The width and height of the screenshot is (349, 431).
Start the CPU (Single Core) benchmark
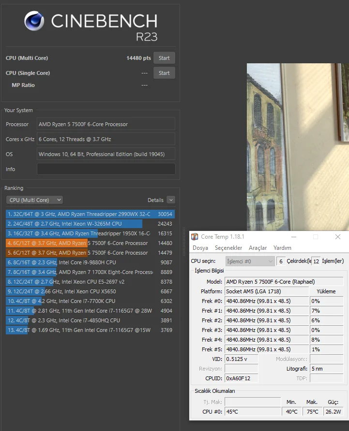tap(164, 73)
